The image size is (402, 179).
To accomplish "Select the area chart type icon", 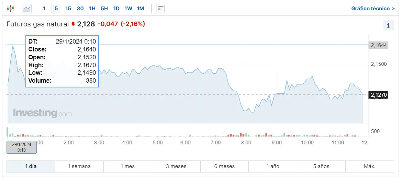I will tap(27, 8).
